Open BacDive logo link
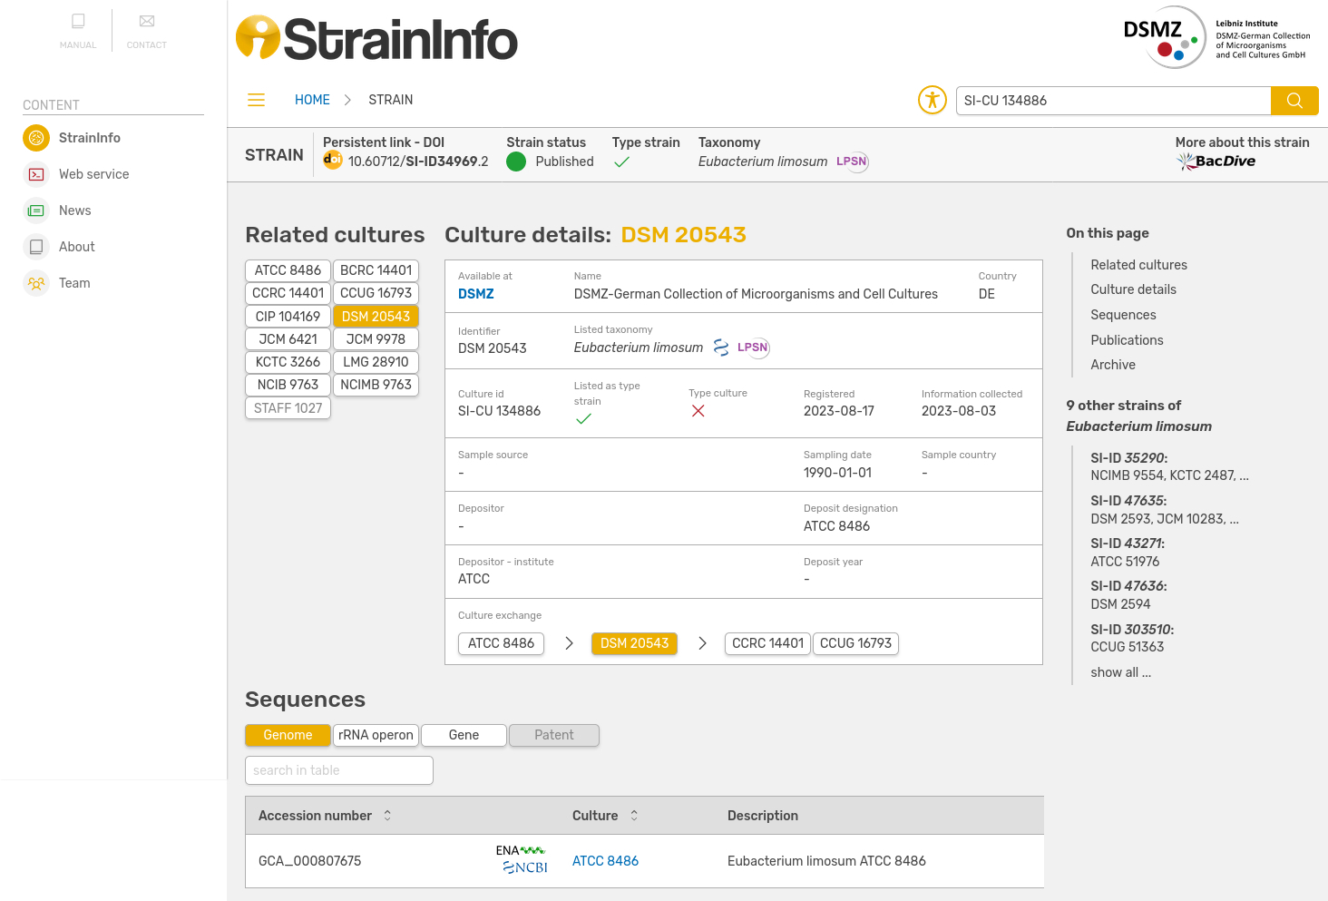This screenshot has height=901, width=1328. click(x=1216, y=162)
